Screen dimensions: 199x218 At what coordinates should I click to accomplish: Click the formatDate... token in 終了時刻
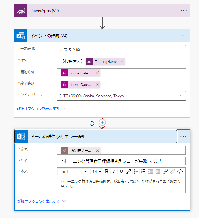80,84
